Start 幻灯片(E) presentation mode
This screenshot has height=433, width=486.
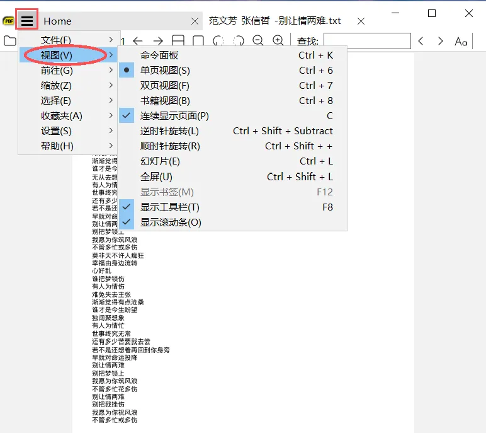tap(232, 161)
